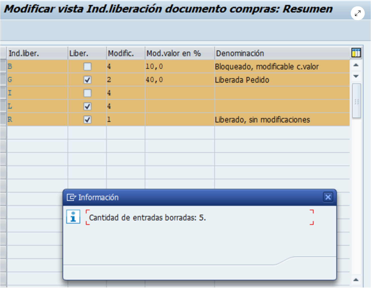Uncheck the Liber. checkbox for row L

(87, 106)
